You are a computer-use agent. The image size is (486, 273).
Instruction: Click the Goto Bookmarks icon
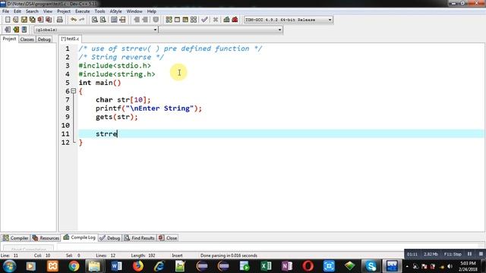[24, 30]
